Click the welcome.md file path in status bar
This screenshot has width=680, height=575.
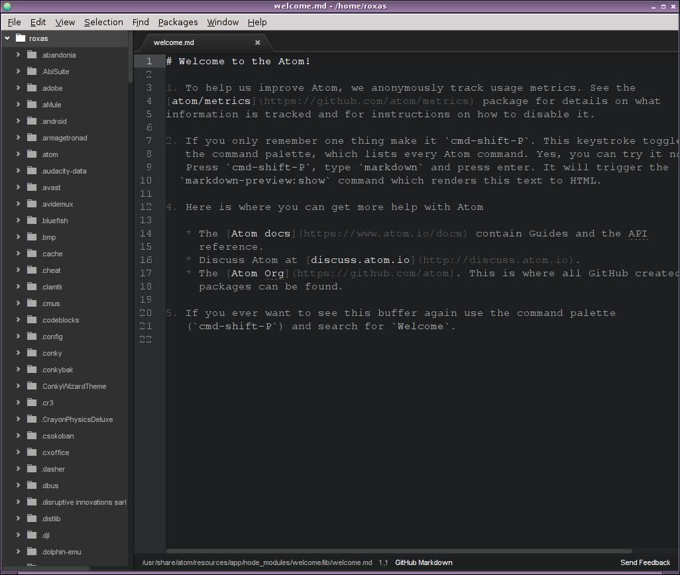click(257, 562)
